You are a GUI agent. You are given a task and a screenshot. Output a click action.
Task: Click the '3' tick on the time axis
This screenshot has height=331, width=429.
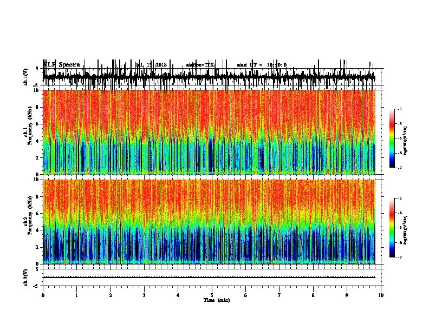pyautogui.click(x=144, y=295)
